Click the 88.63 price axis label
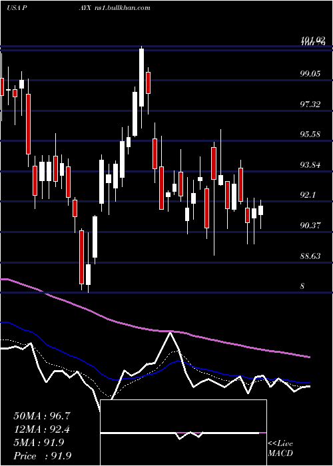This screenshot has height=466, width=333. 310,256
